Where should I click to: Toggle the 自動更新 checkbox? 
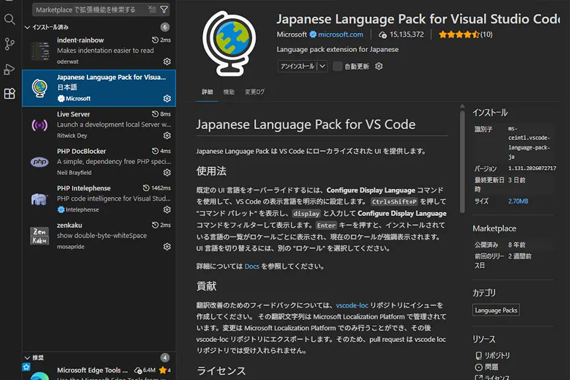click(x=338, y=66)
